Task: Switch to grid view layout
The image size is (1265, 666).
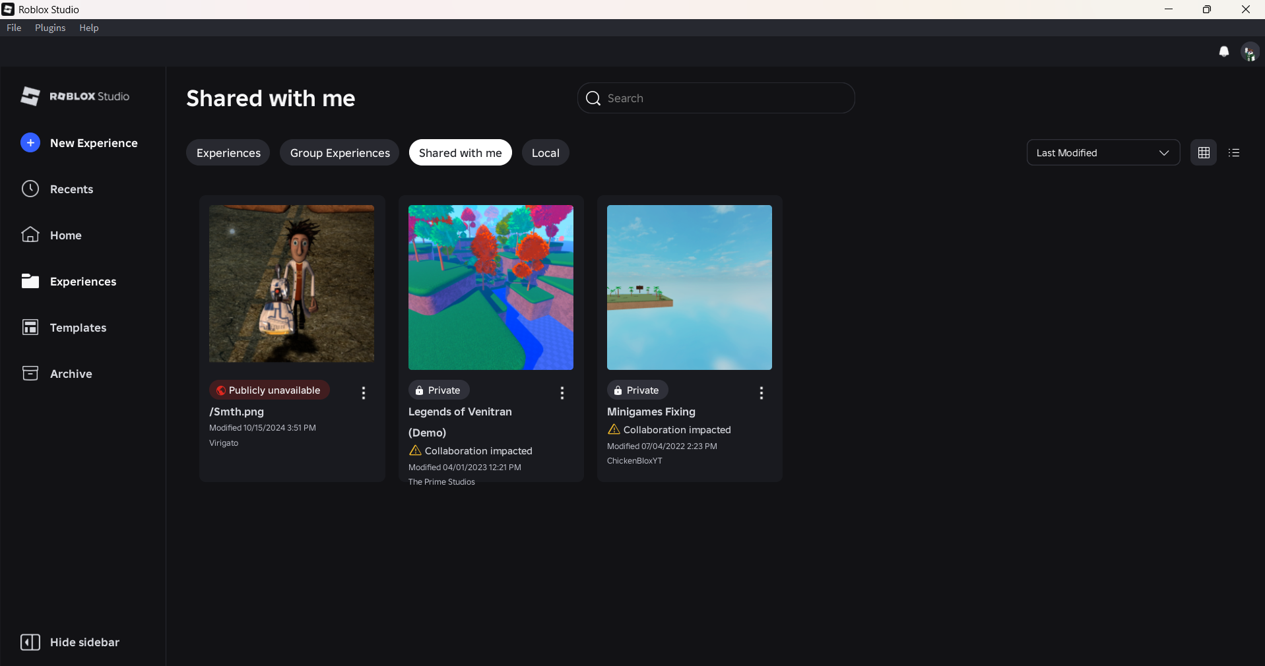Action: (1204, 152)
